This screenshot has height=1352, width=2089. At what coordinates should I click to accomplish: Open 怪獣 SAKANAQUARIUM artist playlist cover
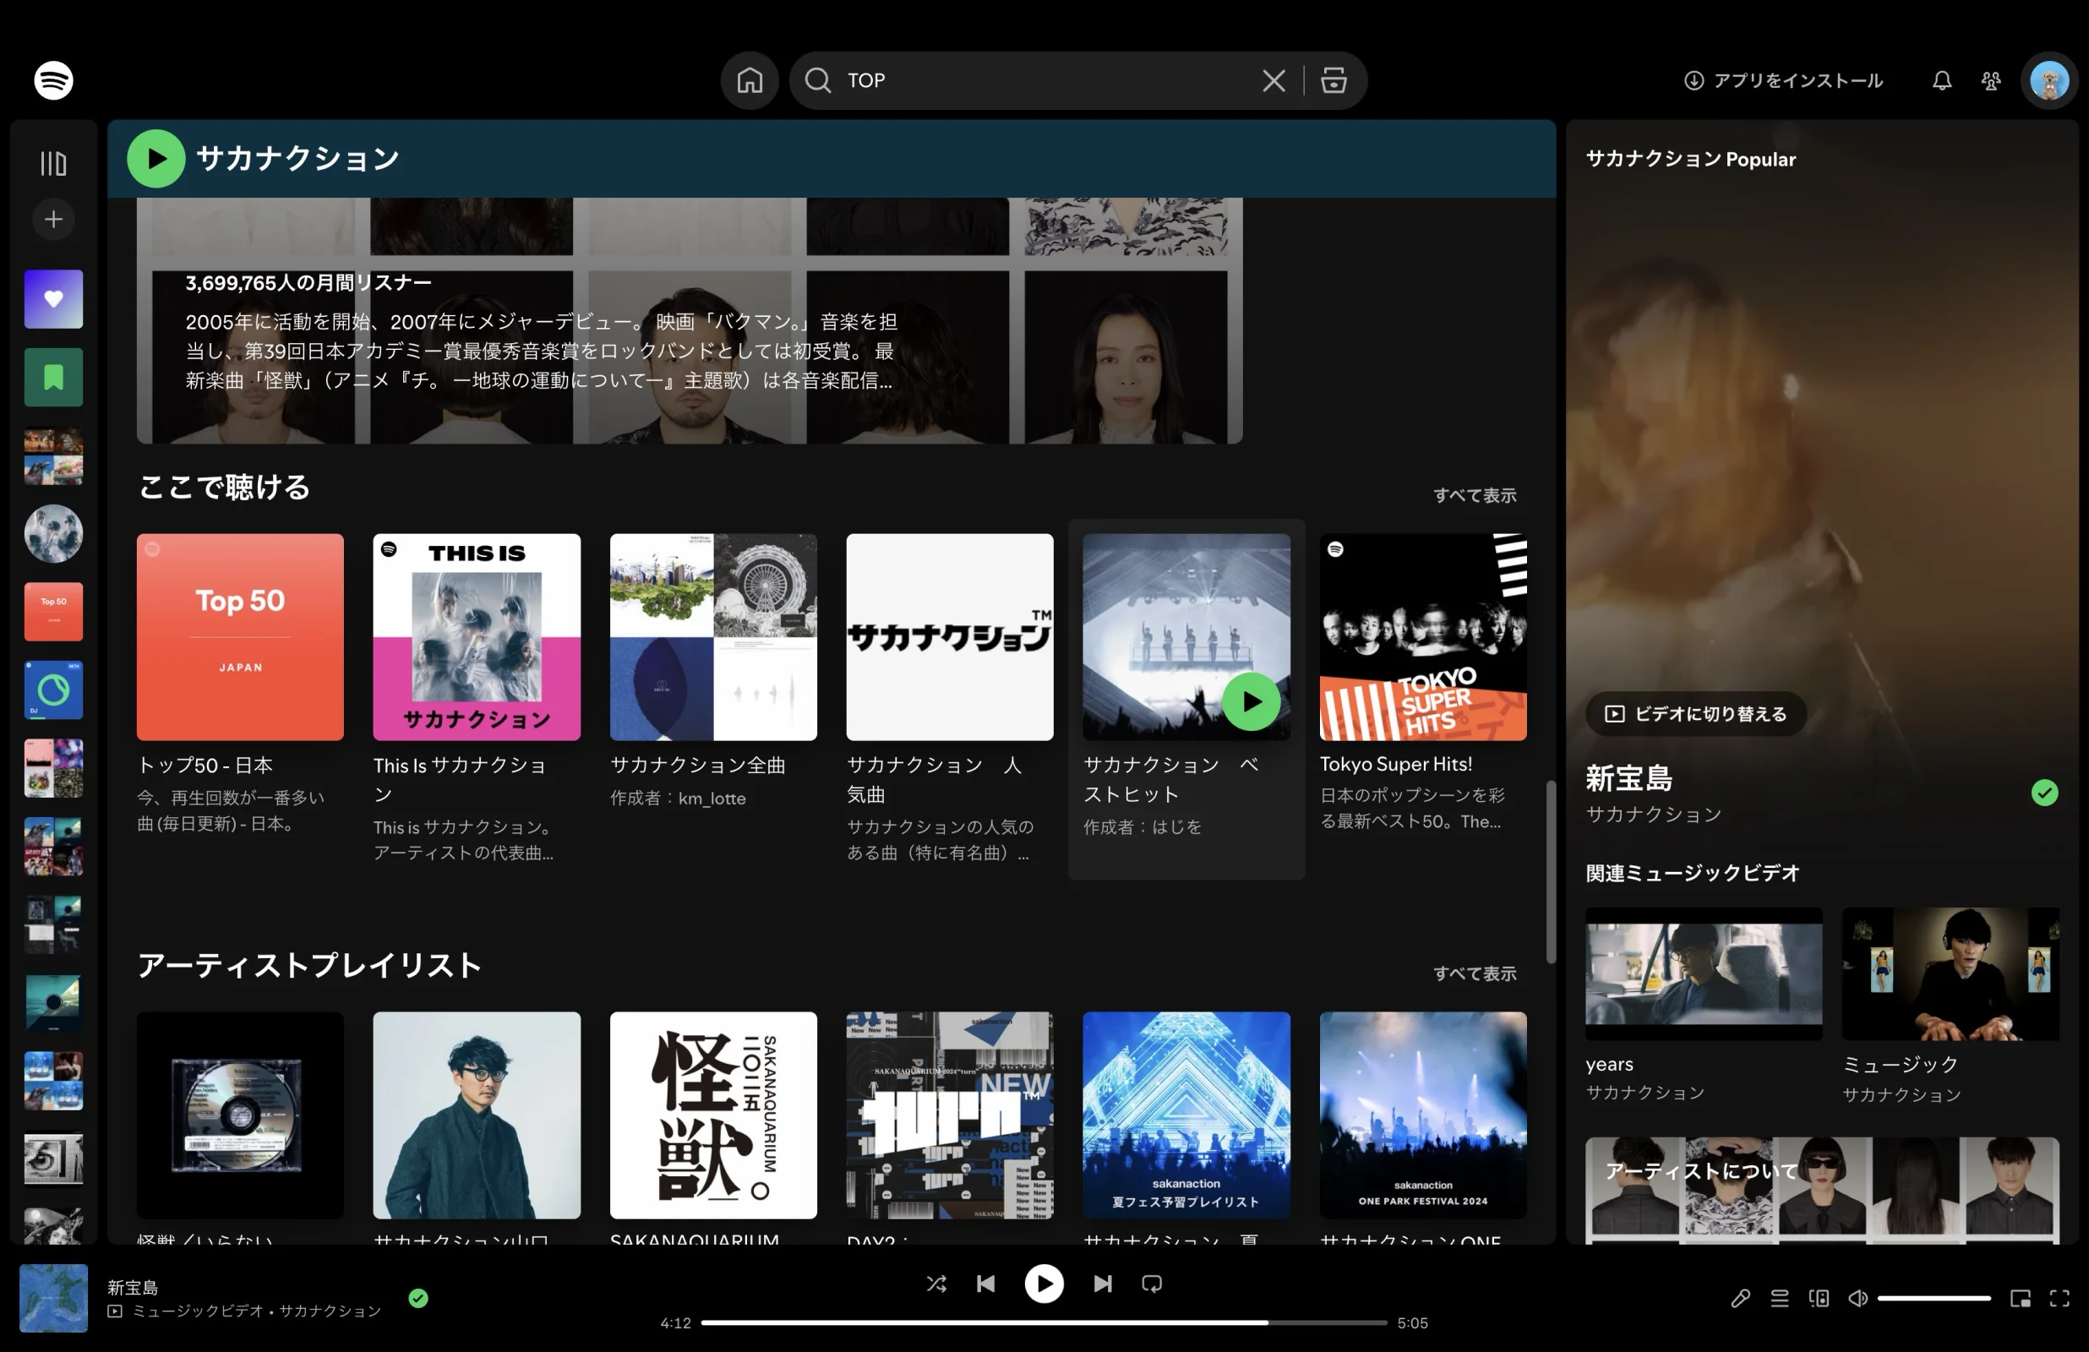(712, 1115)
